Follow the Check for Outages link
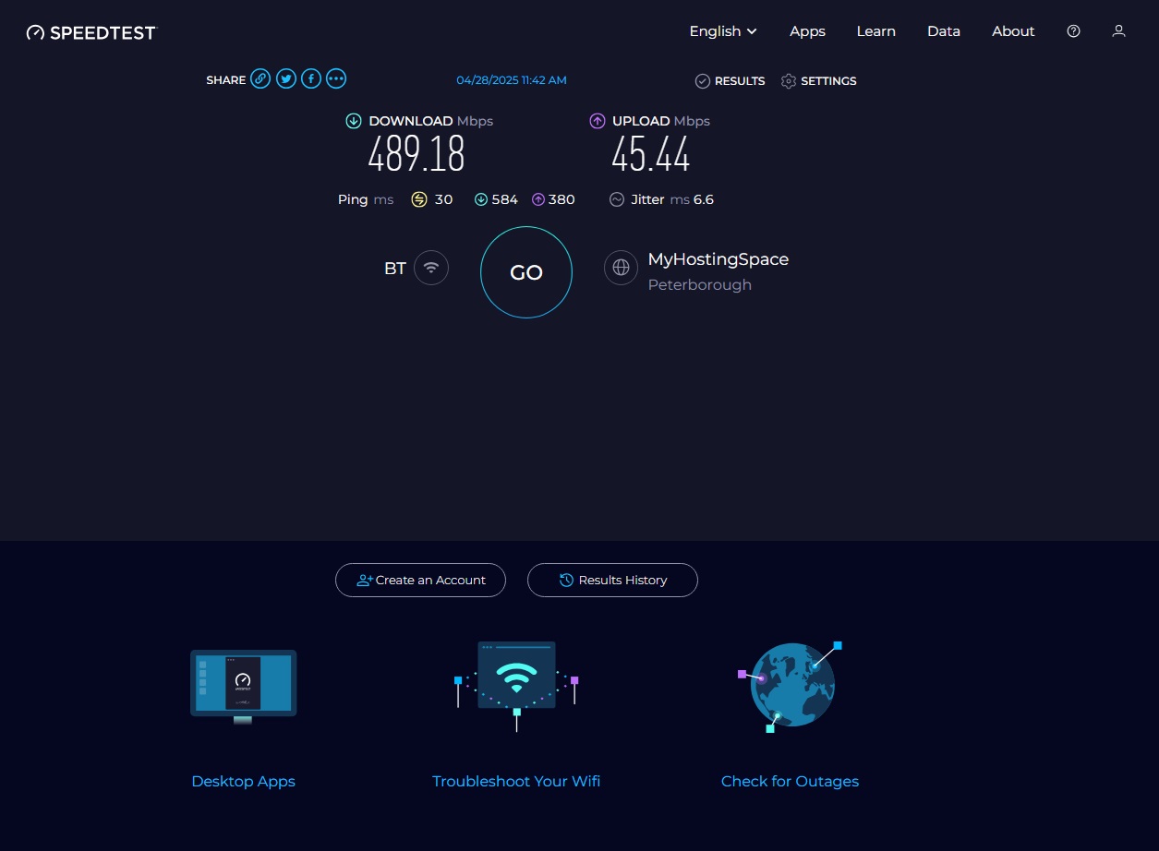Screen dimensions: 1159x851 coord(790,781)
